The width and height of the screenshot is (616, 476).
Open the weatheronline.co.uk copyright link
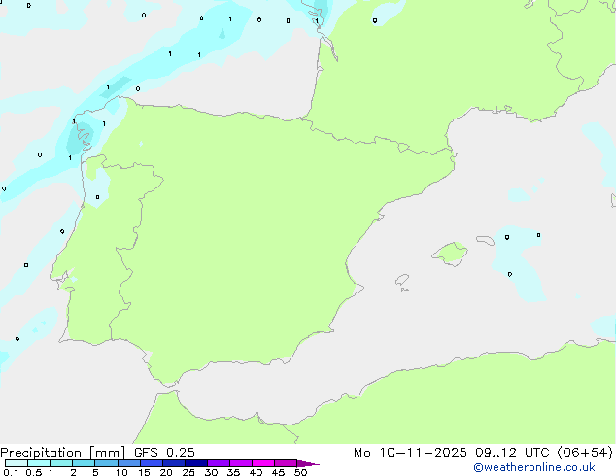point(534,467)
